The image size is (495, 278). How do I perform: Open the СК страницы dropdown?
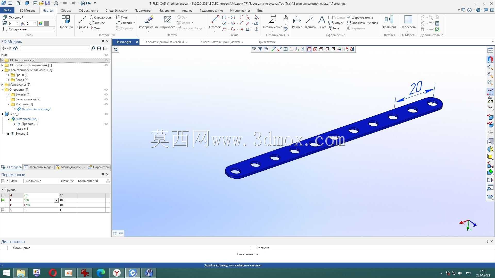coord(54,29)
